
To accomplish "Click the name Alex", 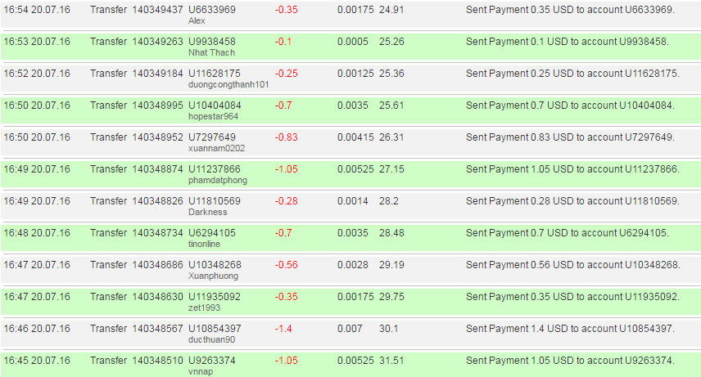I will [x=197, y=21].
